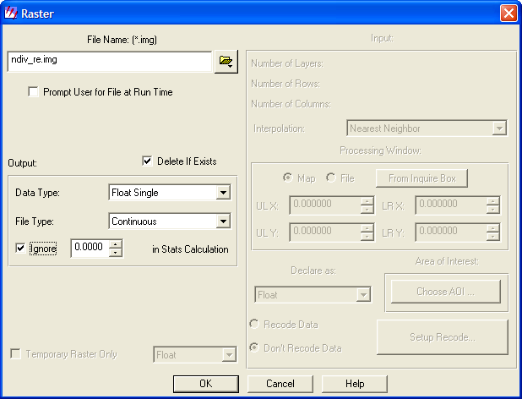Enable Prompt User for File at Run Time
This screenshot has width=522, height=399.
34,92
